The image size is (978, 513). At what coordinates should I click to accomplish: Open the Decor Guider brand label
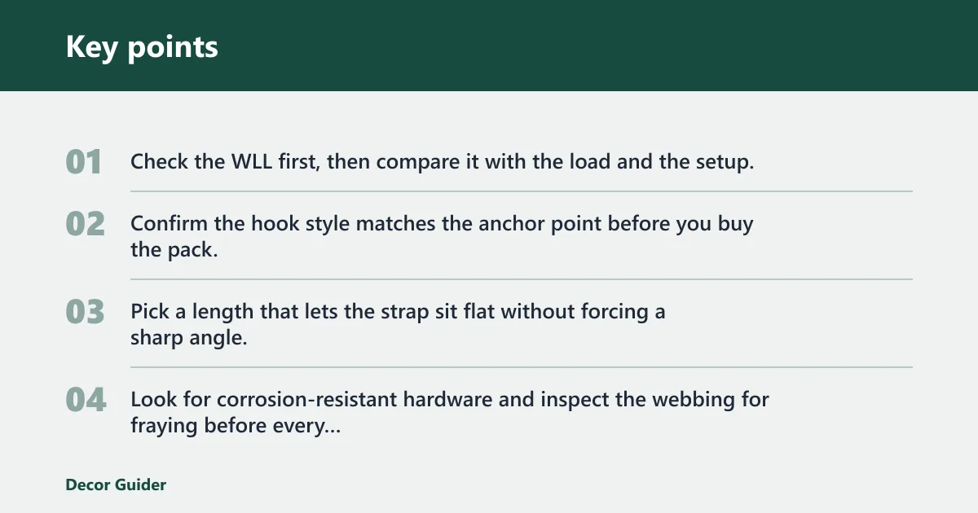[x=116, y=484]
